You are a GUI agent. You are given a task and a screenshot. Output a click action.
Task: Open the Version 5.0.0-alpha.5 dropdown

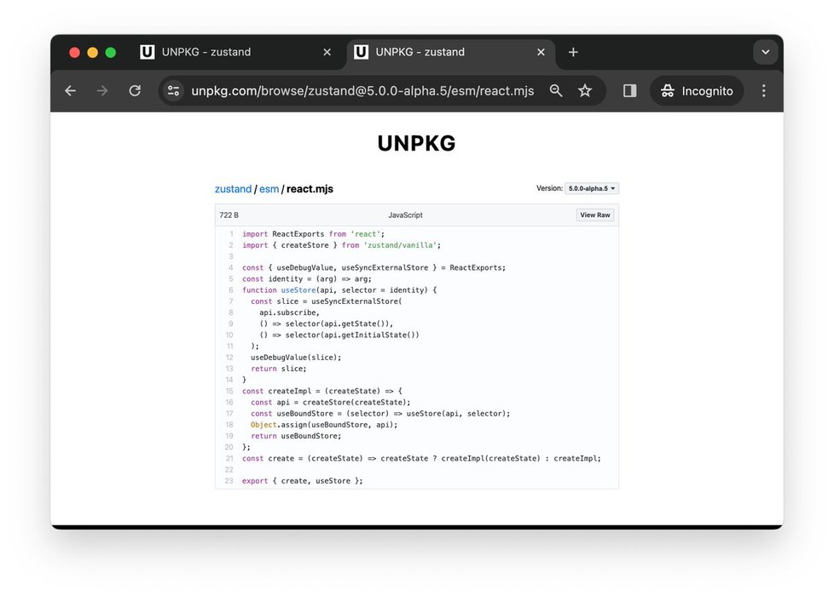(592, 188)
